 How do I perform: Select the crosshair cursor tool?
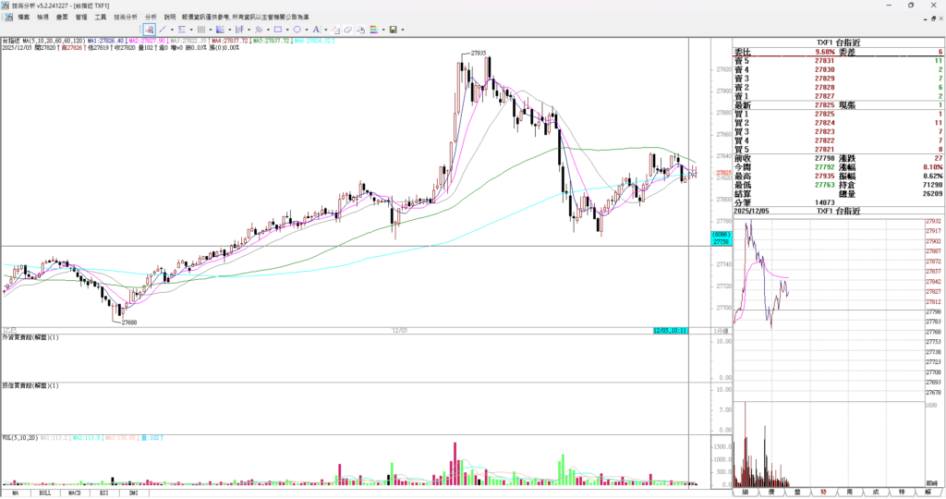pyautogui.click(x=149, y=30)
